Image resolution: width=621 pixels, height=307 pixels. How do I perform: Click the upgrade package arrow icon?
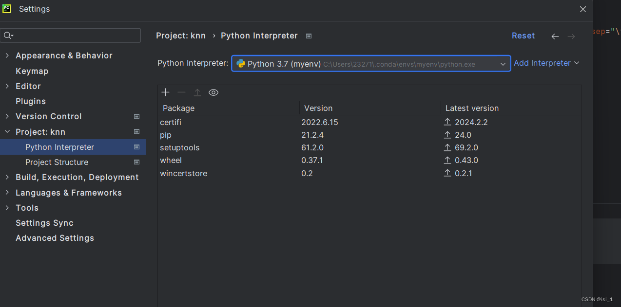click(197, 92)
